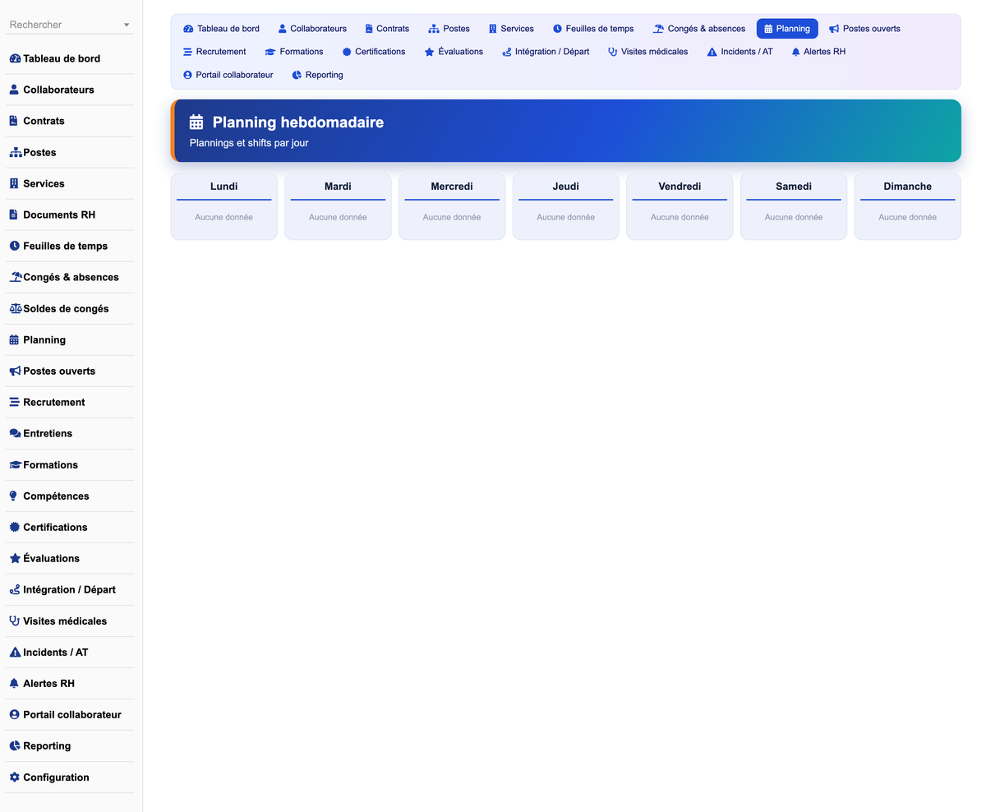
Task: Click the Documents RH file icon in sidebar
Action: tap(13, 215)
